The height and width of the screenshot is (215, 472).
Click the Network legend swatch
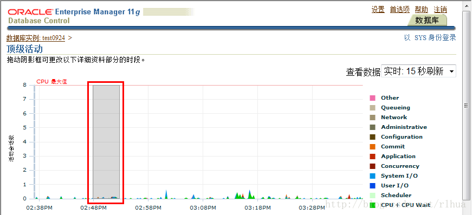tap(372, 118)
